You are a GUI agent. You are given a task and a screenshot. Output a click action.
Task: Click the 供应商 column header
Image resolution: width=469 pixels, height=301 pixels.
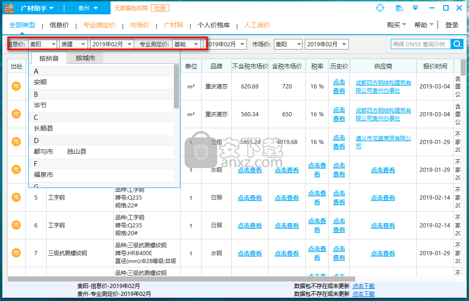(x=383, y=66)
